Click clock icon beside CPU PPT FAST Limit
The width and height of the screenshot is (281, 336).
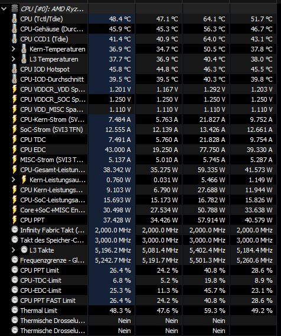pyautogui.click(x=15, y=301)
